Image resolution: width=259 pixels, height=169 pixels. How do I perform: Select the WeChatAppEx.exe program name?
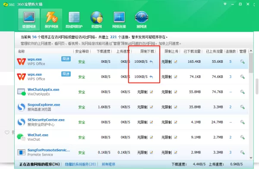44,90
